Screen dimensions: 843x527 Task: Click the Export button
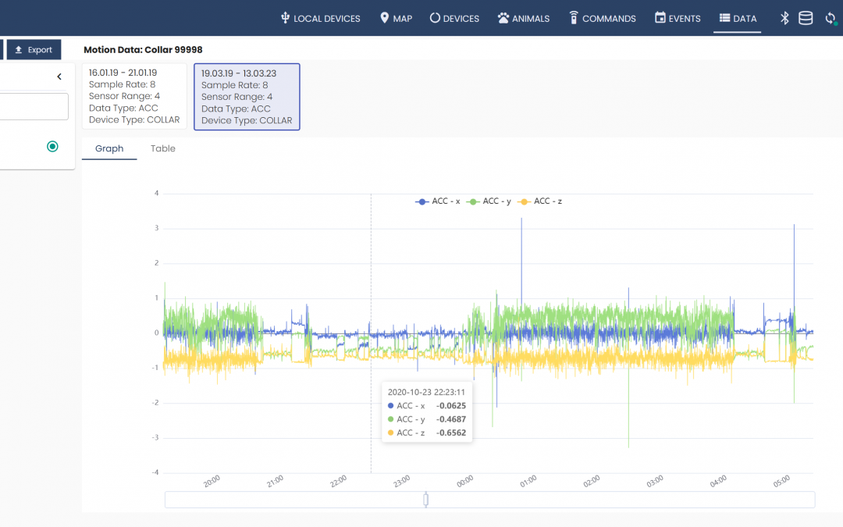pos(34,50)
